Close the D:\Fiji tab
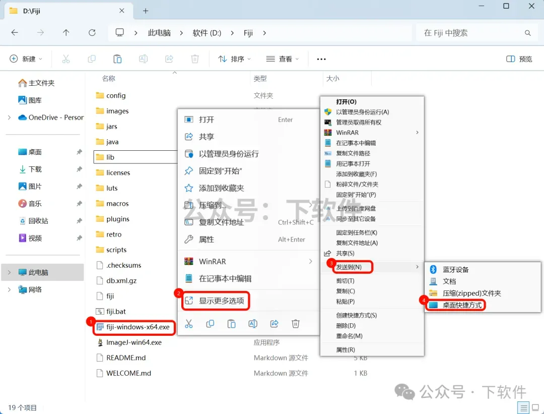Viewport: 544px width, 414px height. pyautogui.click(x=122, y=11)
